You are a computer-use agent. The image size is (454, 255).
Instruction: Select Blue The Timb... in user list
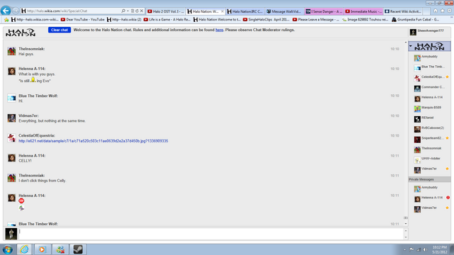click(x=430, y=67)
